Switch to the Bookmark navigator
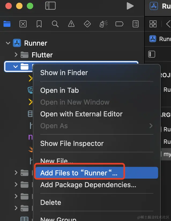 (x=39, y=24)
